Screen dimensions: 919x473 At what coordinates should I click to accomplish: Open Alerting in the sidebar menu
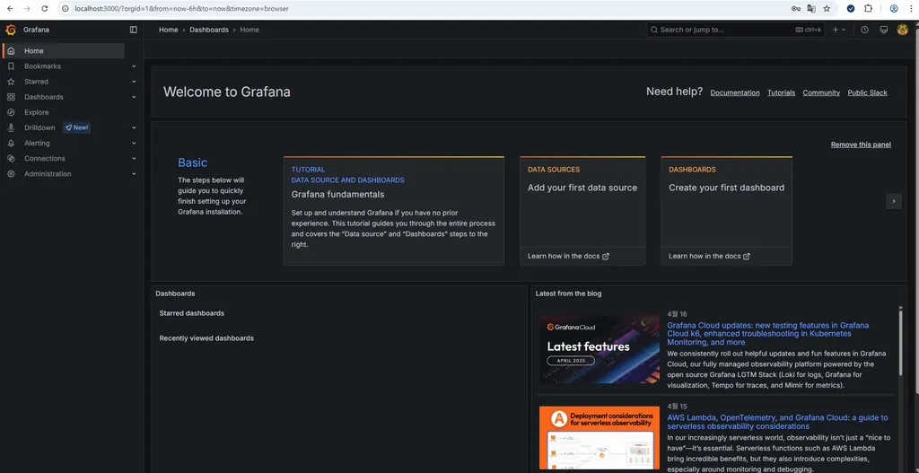tap(37, 143)
